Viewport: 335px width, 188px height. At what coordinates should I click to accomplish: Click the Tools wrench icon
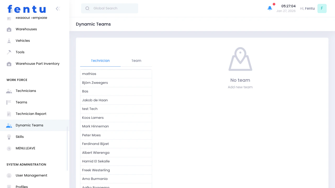[9, 52]
